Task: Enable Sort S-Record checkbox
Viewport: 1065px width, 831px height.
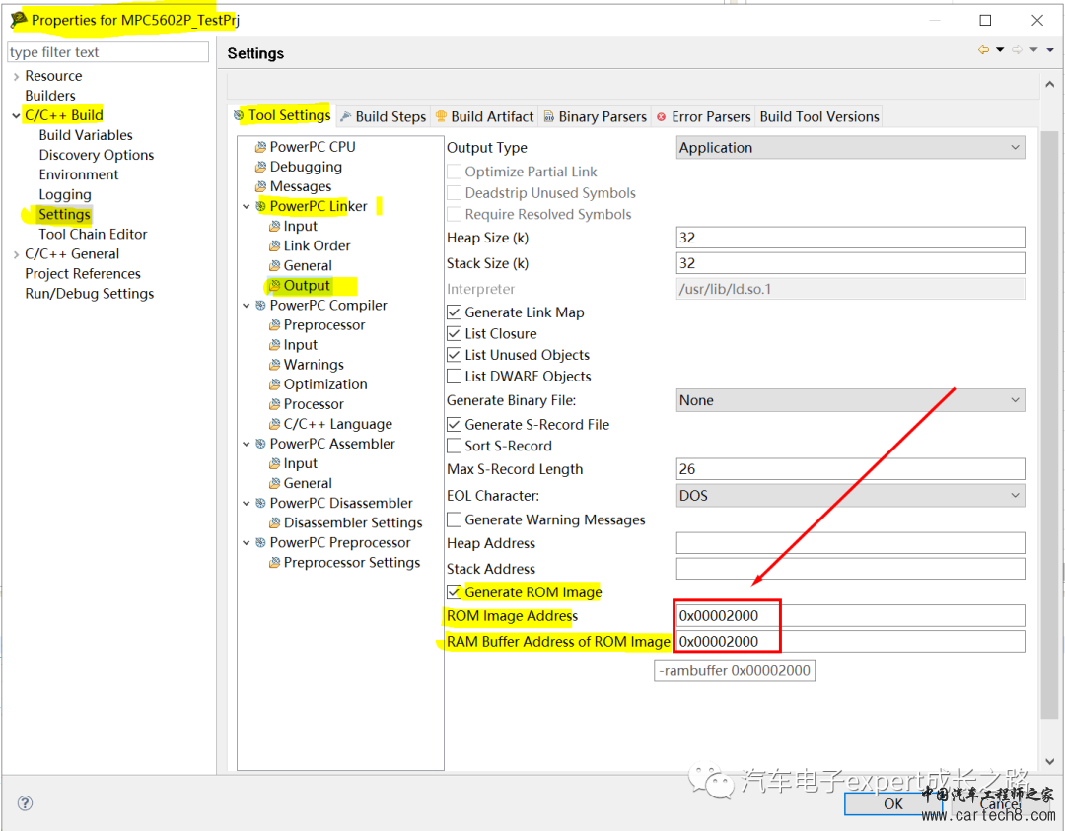Action: 455,446
